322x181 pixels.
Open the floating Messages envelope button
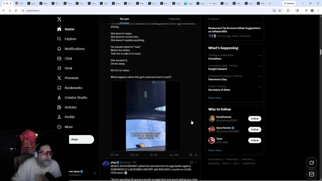click(x=311, y=174)
